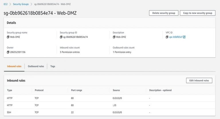
Task: Click the Protocol column header
Action: tap(39, 90)
